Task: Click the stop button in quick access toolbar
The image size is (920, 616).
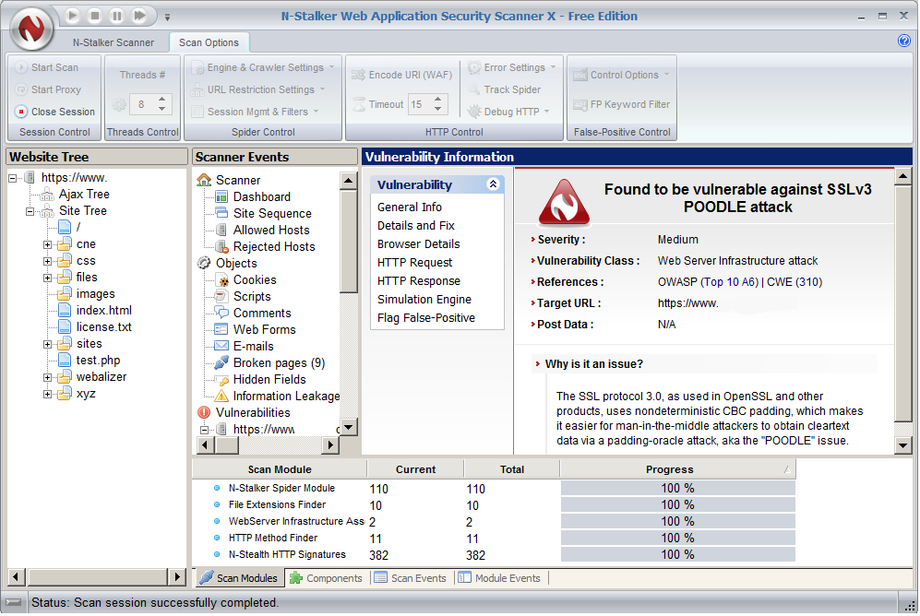Action: point(94,16)
